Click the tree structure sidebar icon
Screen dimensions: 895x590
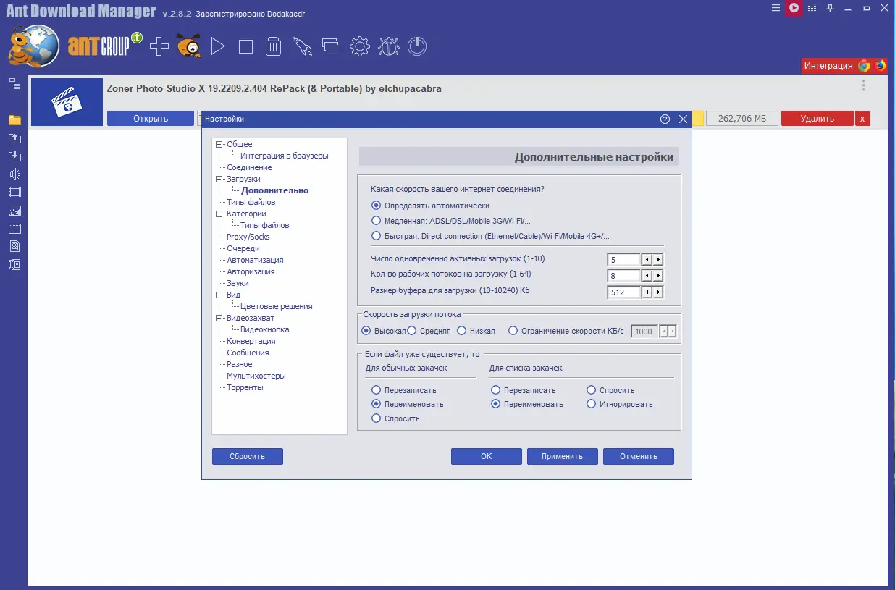(x=14, y=84)
